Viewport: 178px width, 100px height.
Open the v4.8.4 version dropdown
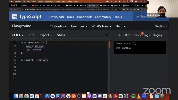coord(18,35)
